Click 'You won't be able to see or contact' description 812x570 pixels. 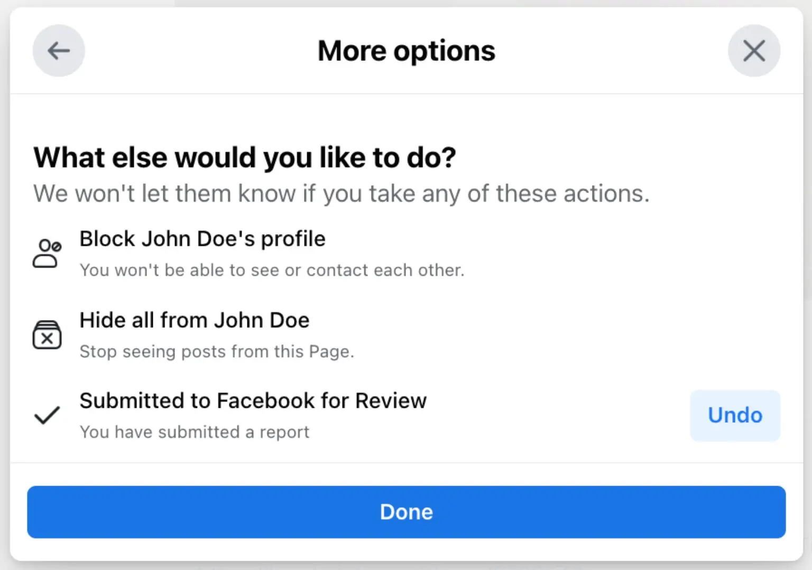tap(272, 270)
